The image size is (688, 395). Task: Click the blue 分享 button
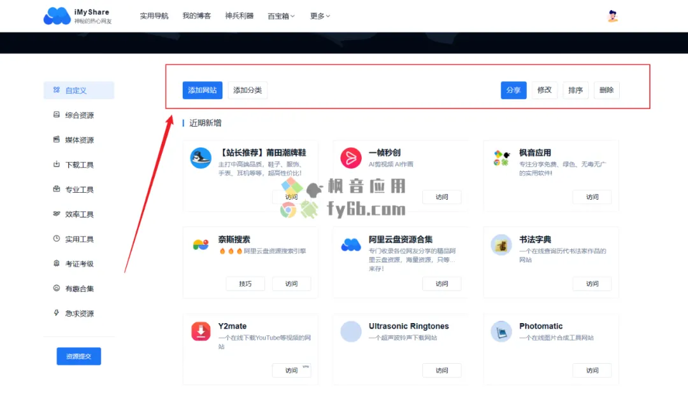(513, 90)
